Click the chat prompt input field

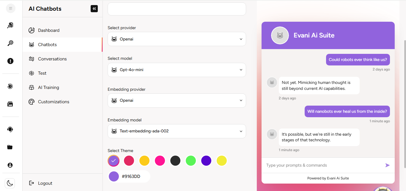point(322,165)
